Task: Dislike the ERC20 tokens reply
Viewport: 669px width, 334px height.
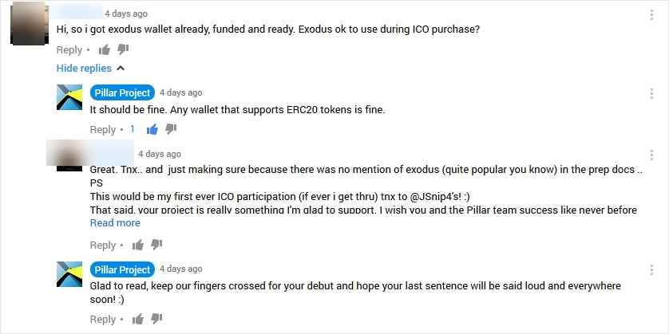Action: 171,129
